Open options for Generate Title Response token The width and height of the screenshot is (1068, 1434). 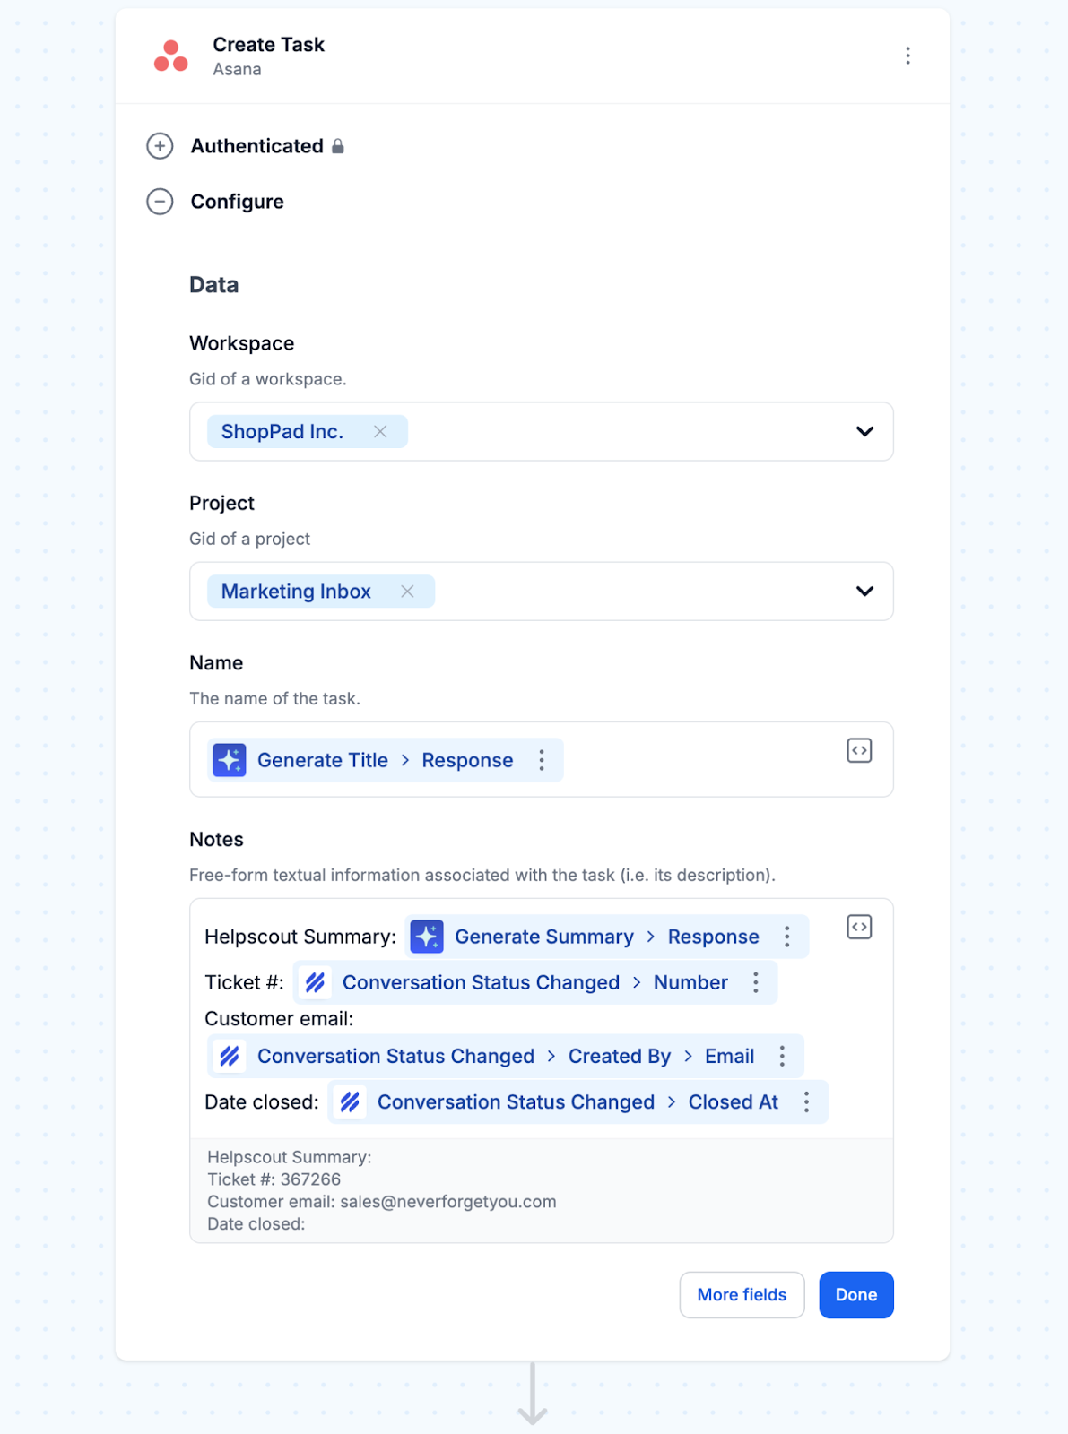542,760
